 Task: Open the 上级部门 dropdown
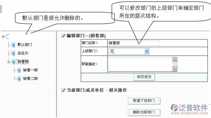click(x=146, y=51)
